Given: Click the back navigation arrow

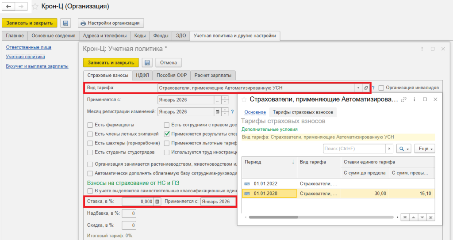Looking at the screenshot, I should coord(9,6).
